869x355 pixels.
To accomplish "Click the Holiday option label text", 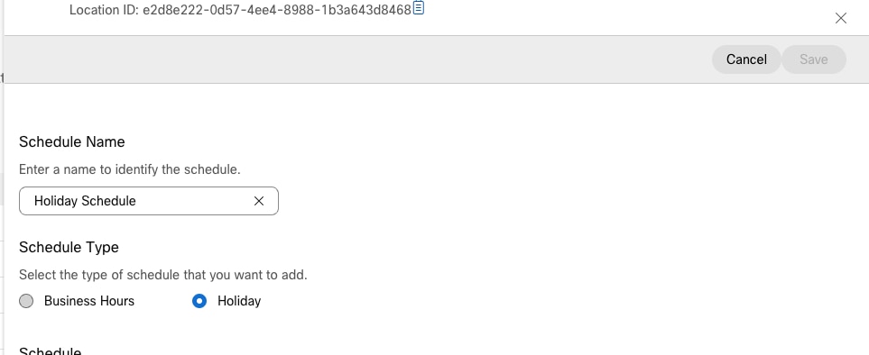I will point(239,301).
